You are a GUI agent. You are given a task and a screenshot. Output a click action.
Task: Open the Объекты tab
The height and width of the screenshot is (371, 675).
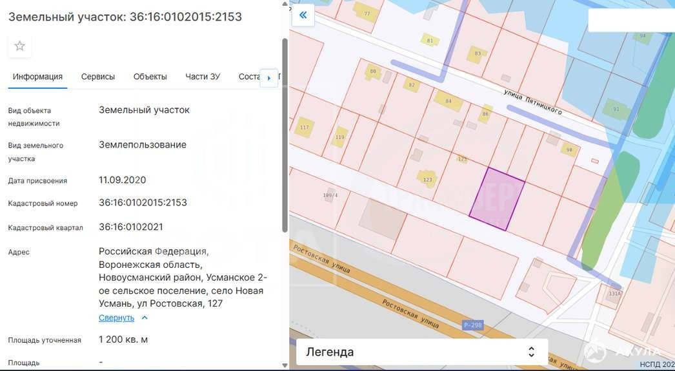tap(150, 77)
